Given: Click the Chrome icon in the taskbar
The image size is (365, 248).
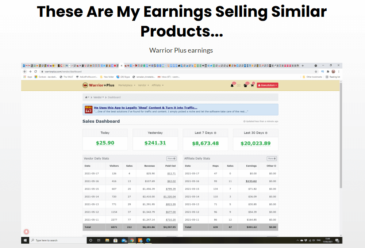Looking at the screenshot, I should coord(132,240).
